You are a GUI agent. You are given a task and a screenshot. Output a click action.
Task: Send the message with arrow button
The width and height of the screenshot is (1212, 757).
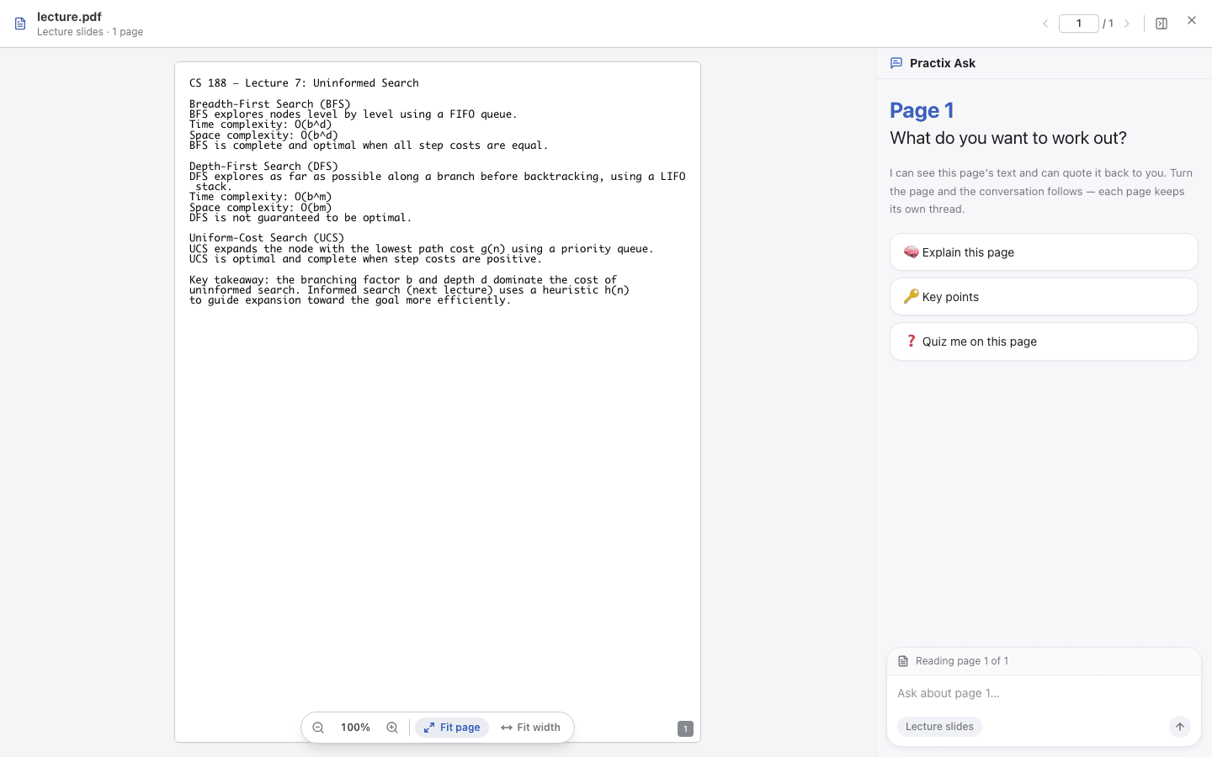click(x=1180, y=727)
